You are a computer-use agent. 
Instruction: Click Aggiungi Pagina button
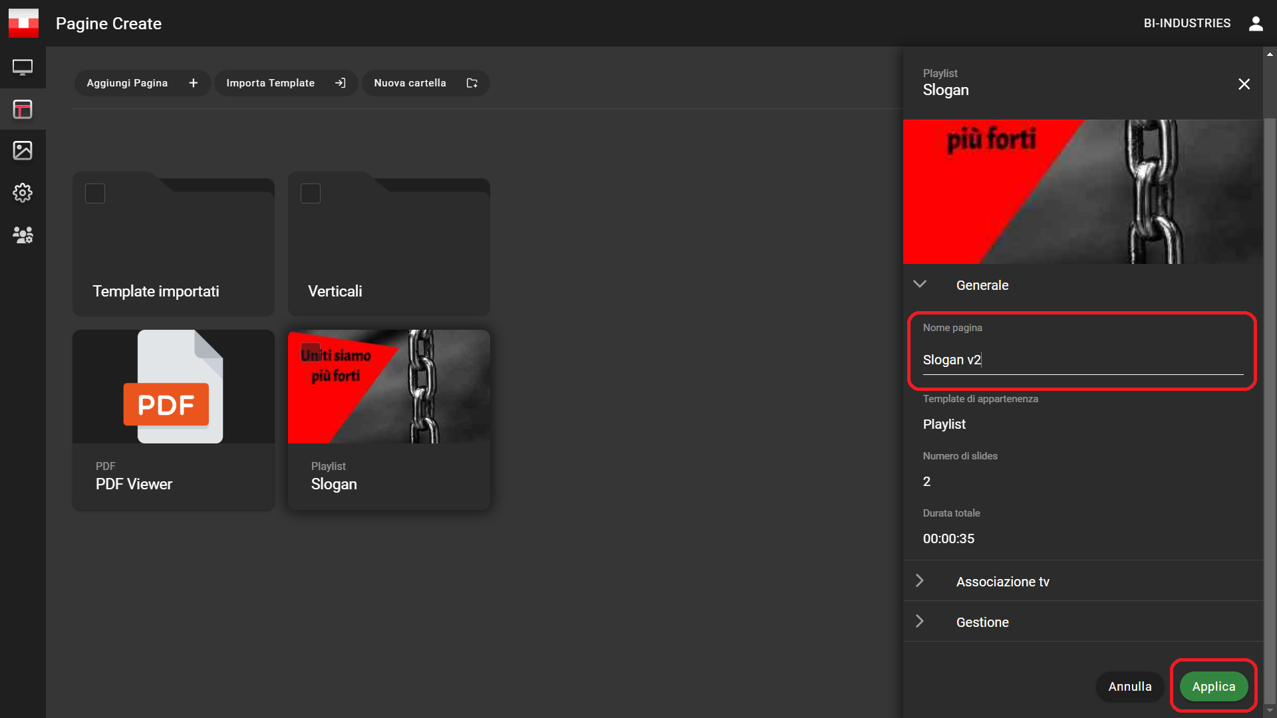pyautogui.click(x=142, y=83)
